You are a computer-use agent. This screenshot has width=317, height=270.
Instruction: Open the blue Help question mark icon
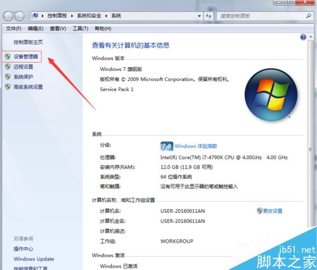click(303, 37)
